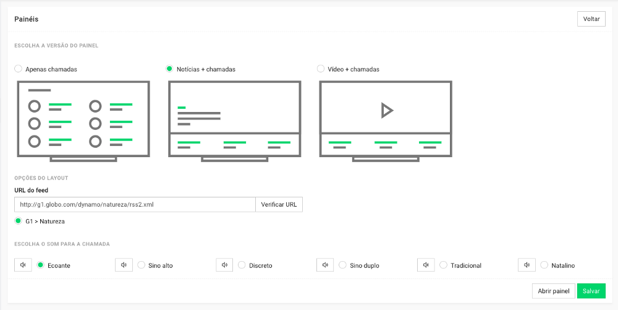Viewport: 618px width, 310px height.
Task: Select Vídeo + chamadas radio option
Action: 320,69
